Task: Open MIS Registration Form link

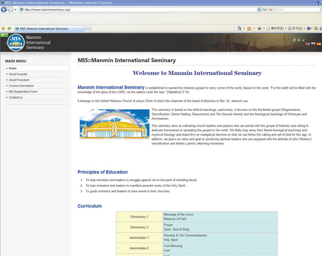Action: [x=37, y=91]
